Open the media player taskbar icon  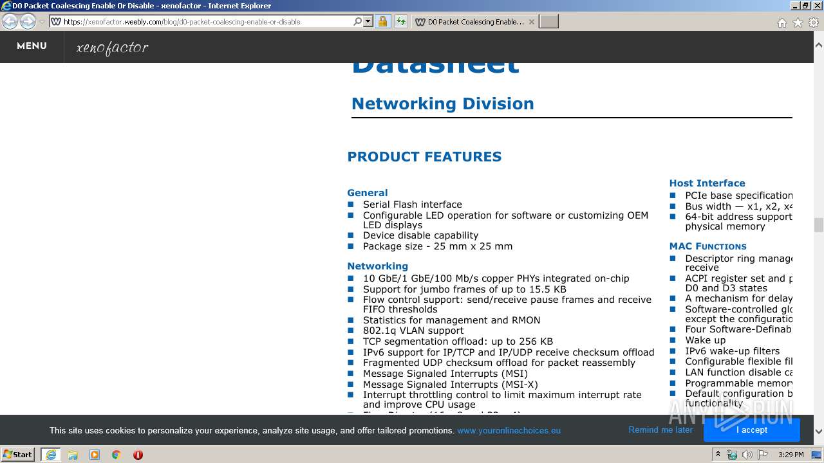pos(95,455)
